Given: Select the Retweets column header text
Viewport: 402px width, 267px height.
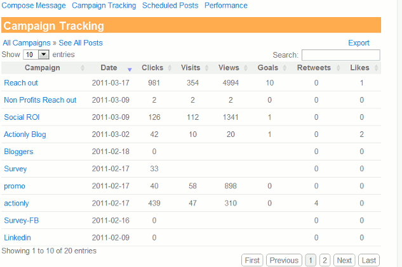Looking at the screenshot, I should pos(314,68).
